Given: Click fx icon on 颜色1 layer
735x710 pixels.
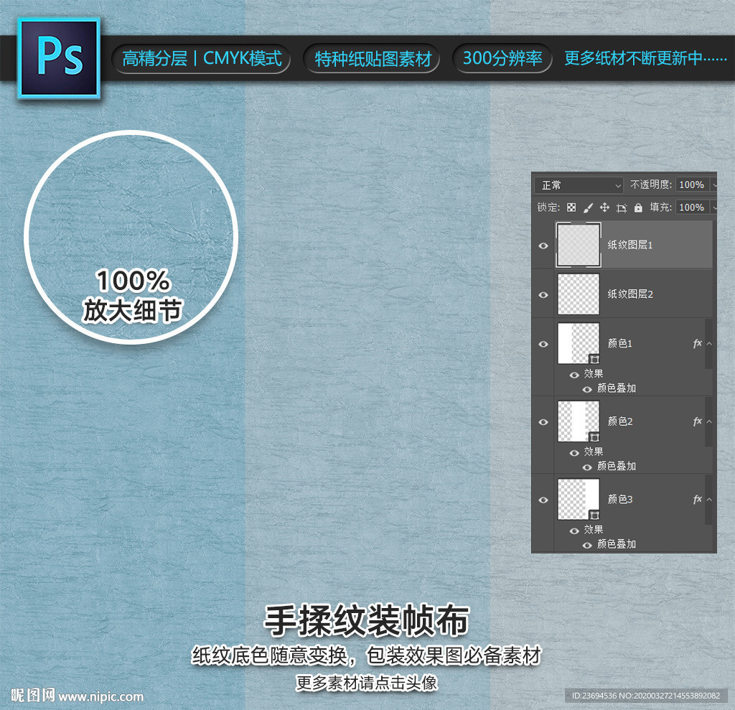Looking at the screenshot, I should (x=697, y=344).
